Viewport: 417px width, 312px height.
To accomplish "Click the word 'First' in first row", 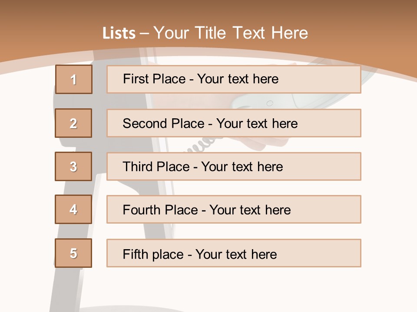I will click(x=134, y=79).
